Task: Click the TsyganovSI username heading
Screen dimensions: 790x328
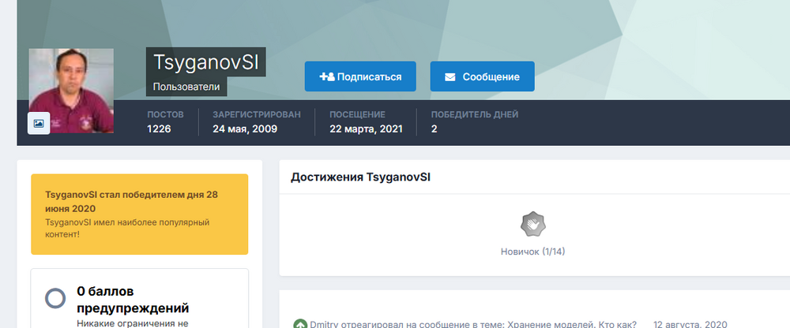Action: [x=205, y=62]
